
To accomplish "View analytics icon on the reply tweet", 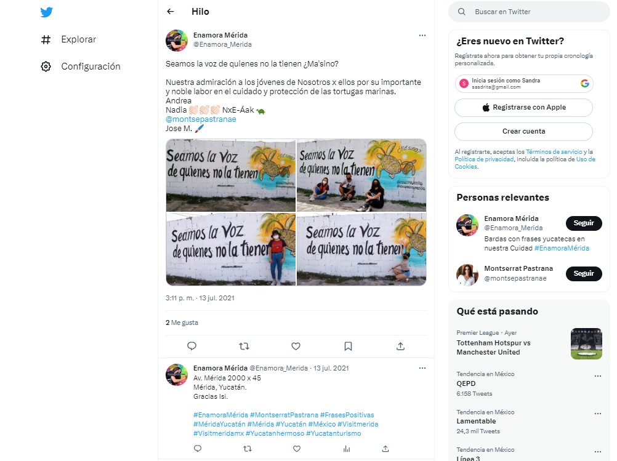I will (x=347, y=449).
